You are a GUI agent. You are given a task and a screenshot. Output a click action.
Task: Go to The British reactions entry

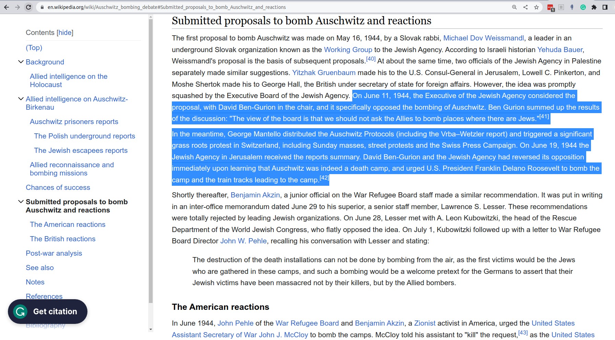pyautogui.click(x=62, y=239)
